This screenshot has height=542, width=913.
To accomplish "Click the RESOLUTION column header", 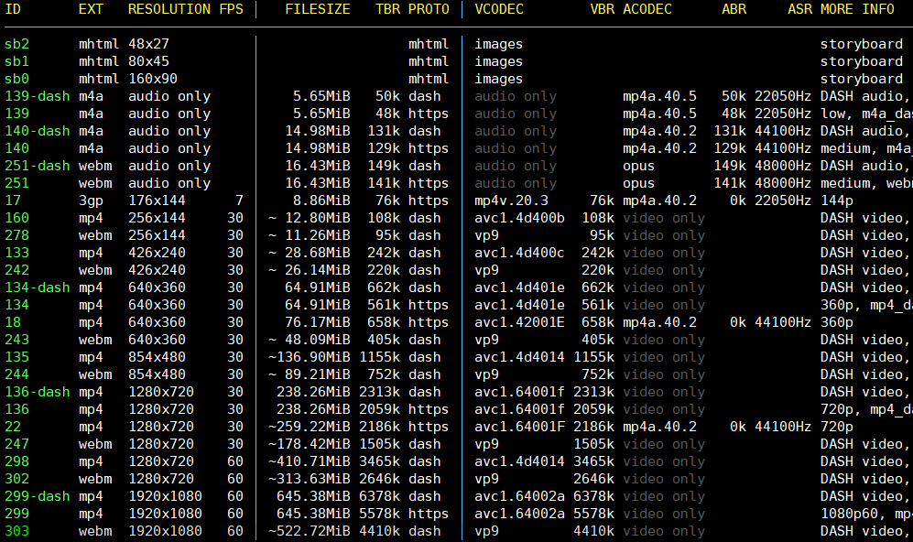I will [x=169, y=9].
